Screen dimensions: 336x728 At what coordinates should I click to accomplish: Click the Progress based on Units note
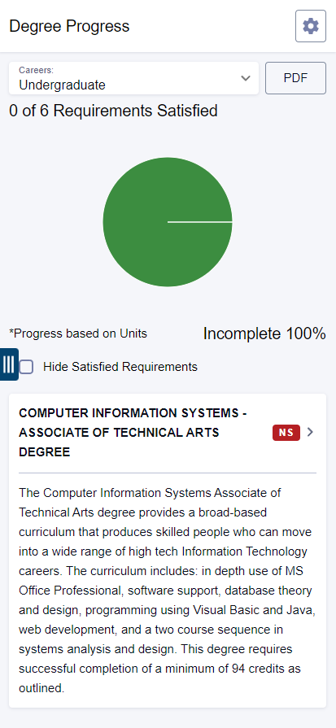point(78,333)
